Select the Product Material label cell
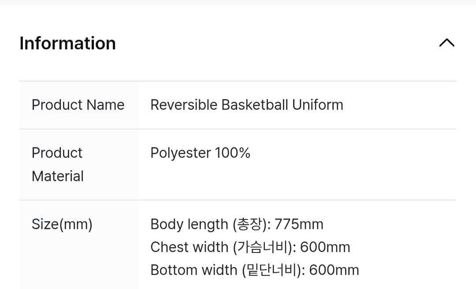The image size is (476, 289). point(58,164)
